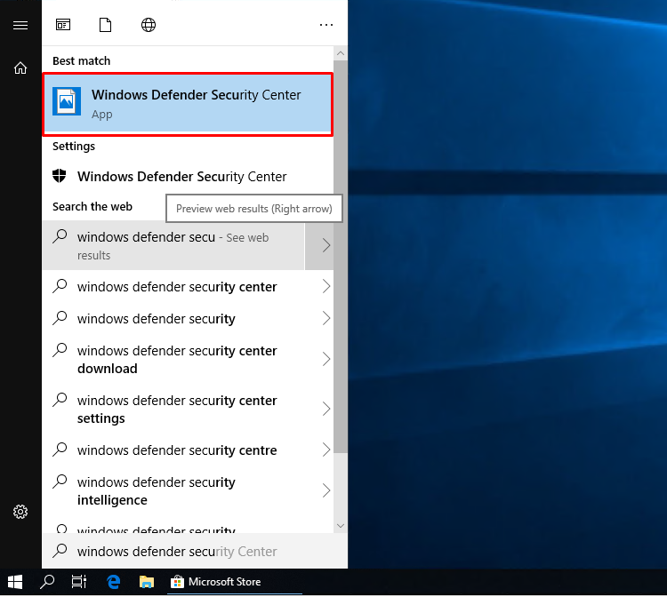667x597 pixels.
Task: Switch to Microsoft Store taskbar button
Action: point(235,582)
